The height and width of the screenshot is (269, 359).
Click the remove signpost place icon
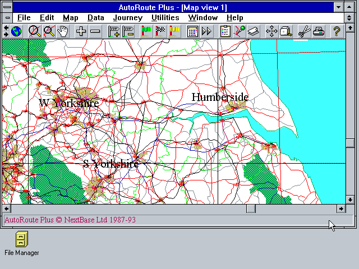pyautogui.click(x=128, y=31)
